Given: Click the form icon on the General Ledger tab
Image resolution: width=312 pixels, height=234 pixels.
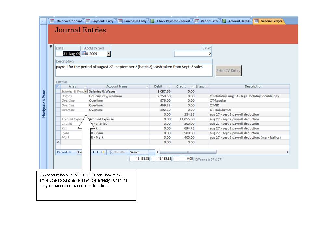Looking at the screenshot, I should (256, 21).
